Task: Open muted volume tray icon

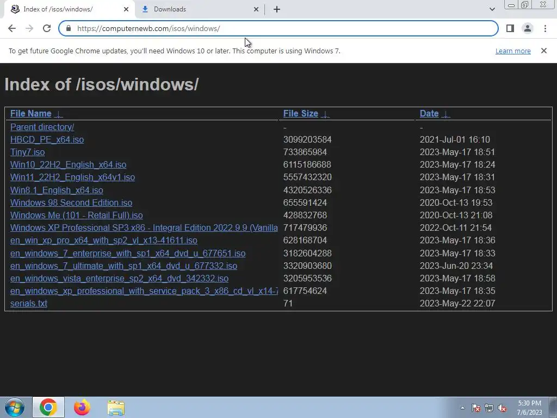Action: pyautogui.click(x=502, y=408)
